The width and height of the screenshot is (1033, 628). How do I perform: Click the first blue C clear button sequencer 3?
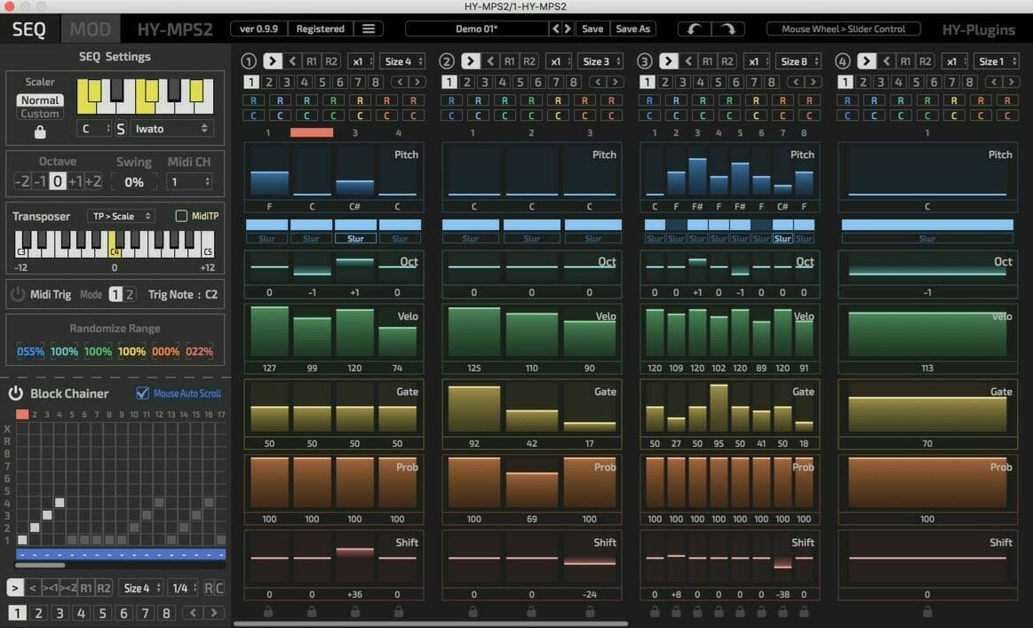pos(649,115)
